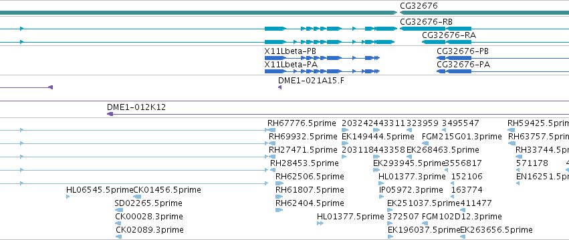The image size is (569, 240).
Task: Select the feature labeled 163774
Action: pyautogui.click(x=467, y=190)
